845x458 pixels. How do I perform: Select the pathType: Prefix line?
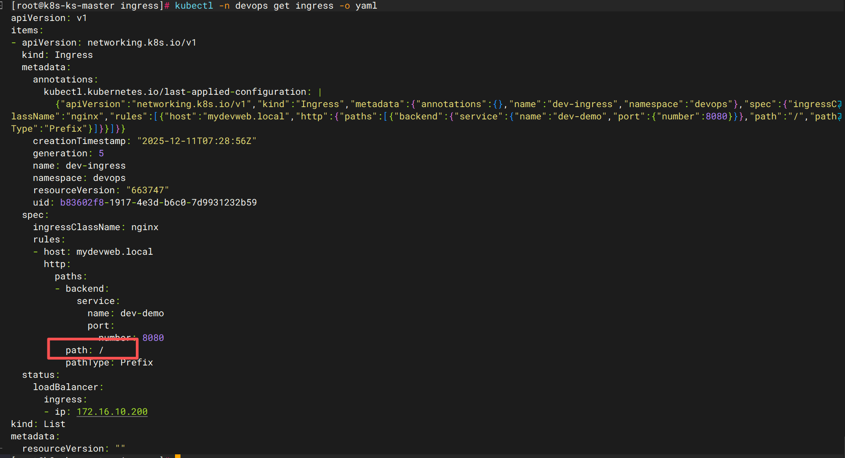[x=109, y=363]
